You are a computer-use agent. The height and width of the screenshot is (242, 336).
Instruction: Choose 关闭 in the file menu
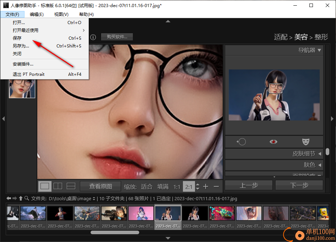point(44,54)
